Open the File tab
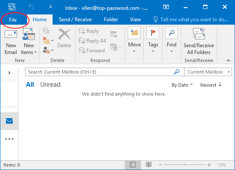Image resolution: width=235 pixels, height=170 pixels. tap(13, 20)
